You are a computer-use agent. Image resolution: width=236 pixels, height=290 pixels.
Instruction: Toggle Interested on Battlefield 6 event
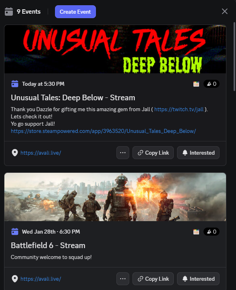198,279
